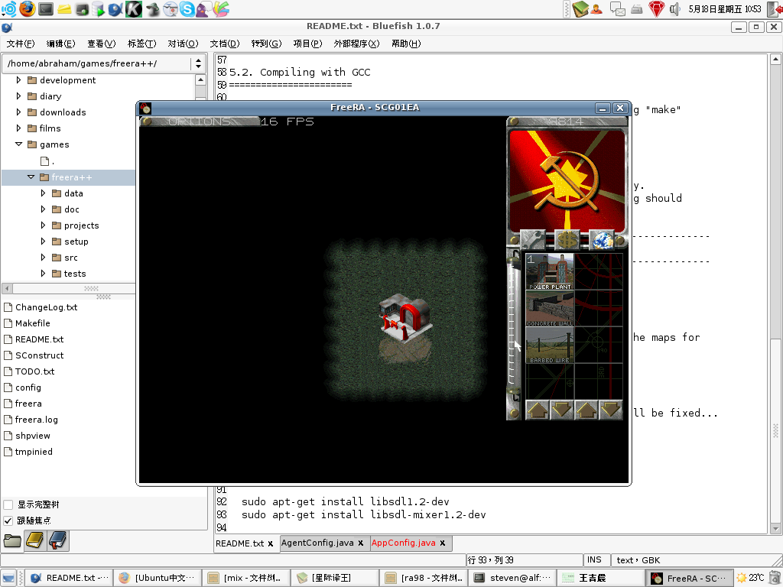This screenshot has height=587, width=783.
Task: Click the logout door icon in panel
Action: point(774,9)
